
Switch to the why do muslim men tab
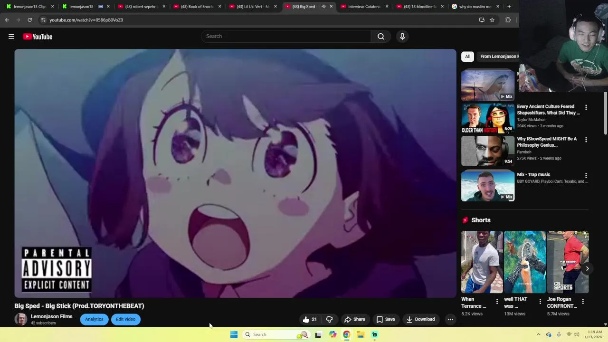pyautogui.click(x=475, y=7)
